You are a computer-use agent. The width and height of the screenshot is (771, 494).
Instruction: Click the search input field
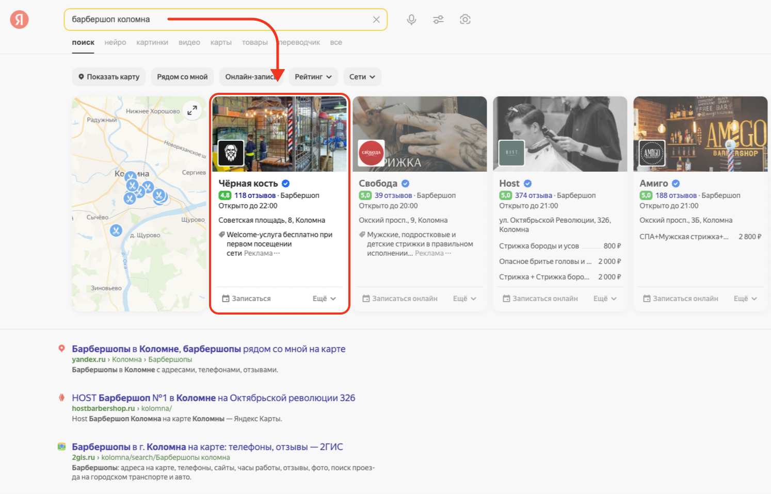pyautogui.click(x=217, y=20)
